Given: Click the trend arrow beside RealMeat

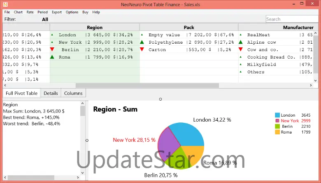Looking at the screenshot, I should tap(241, 35).
